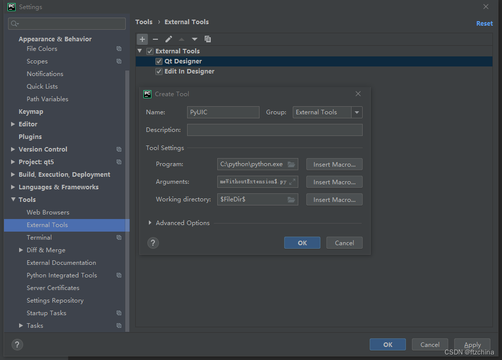Add a new external tool with plus icon
The height and width of the screenshot is (360, 502).
tap(142, 39)
